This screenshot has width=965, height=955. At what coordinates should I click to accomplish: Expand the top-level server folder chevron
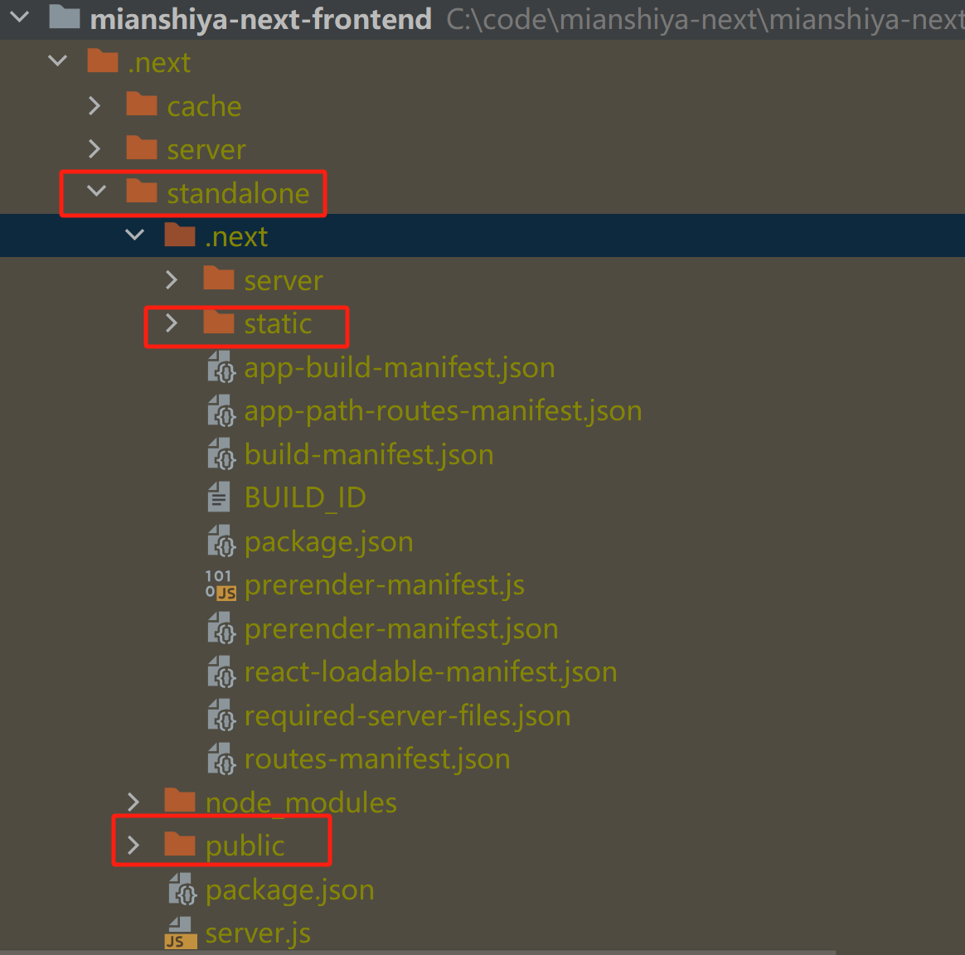point(95,149)
